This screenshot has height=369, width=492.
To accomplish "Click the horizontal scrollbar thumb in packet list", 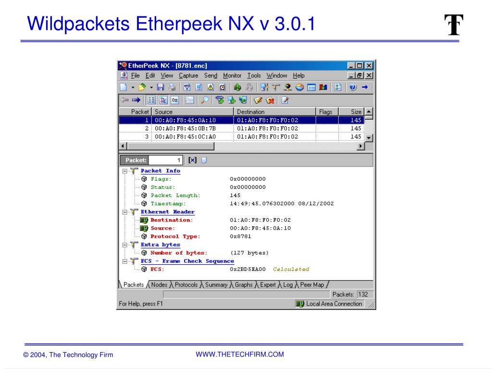I will point(171,146).
